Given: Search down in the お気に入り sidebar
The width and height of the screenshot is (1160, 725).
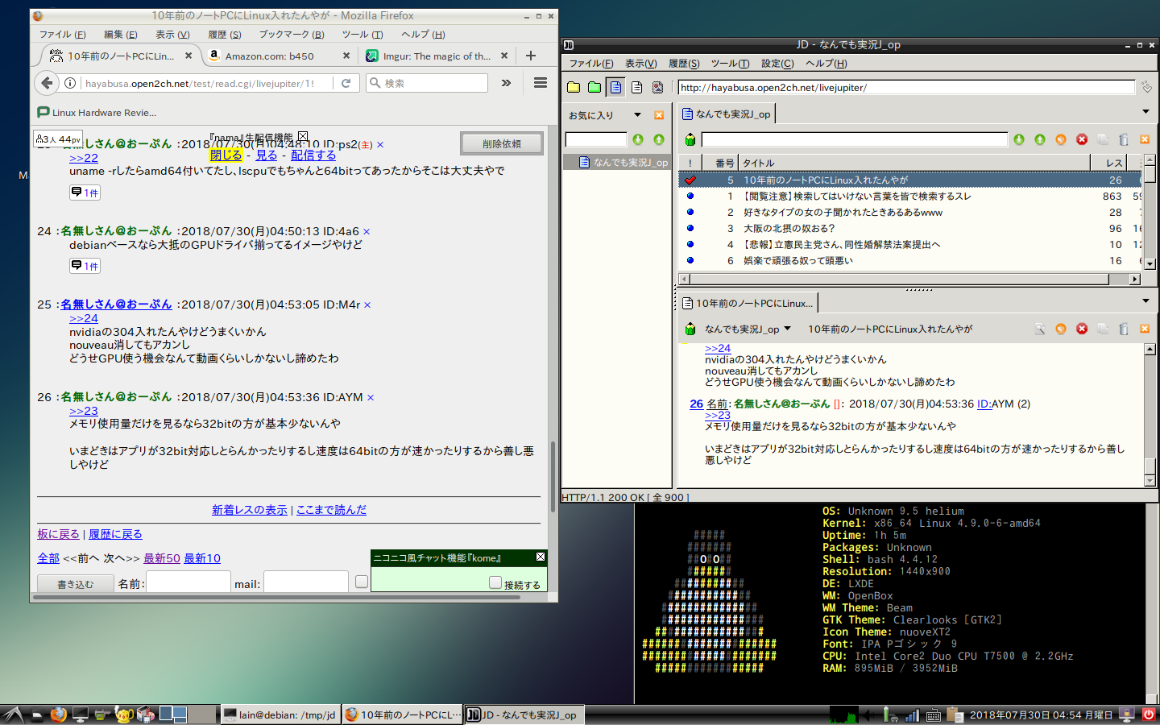Looking at the screenshot, I should [x=638, y=139].
